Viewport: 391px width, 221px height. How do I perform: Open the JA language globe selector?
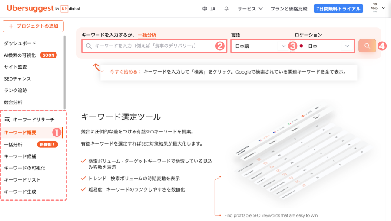(x=209, y=9)
